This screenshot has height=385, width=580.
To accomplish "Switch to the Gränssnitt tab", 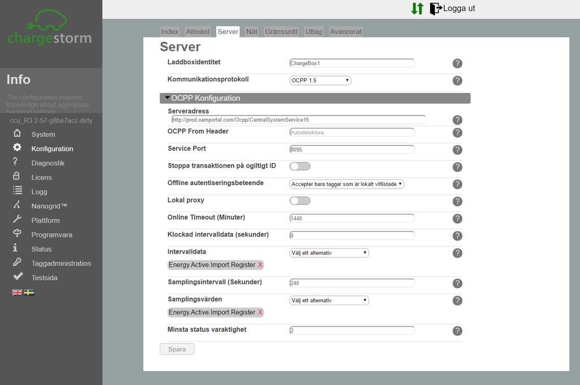I will coord(281,32).
